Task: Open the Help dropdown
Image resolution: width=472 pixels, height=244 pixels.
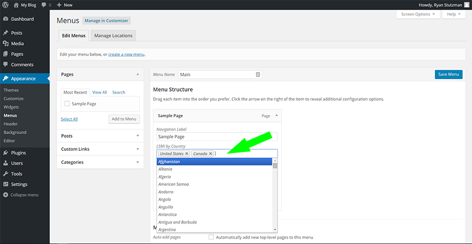Action: 454,14
